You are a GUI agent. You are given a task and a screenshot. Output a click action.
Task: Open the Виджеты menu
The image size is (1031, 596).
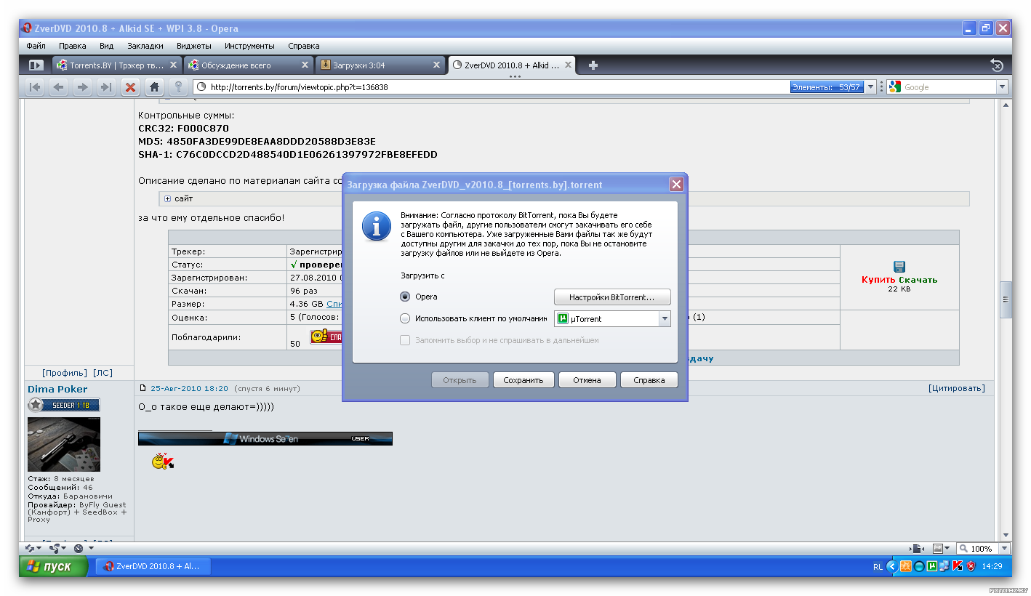tap(194, 45)
